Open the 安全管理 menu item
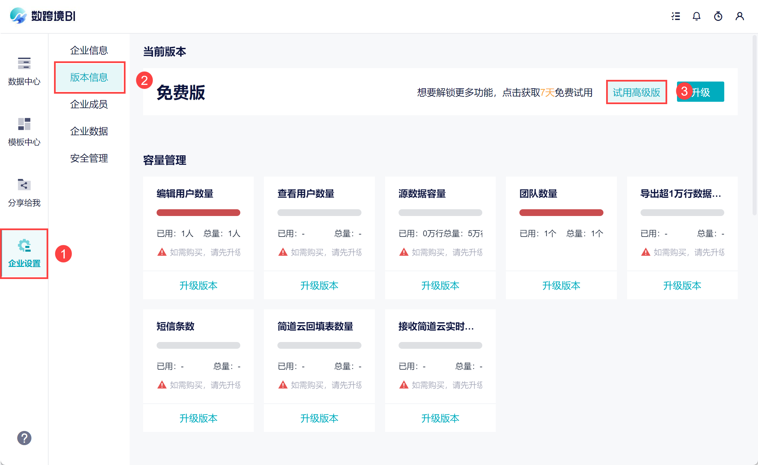The image size is (758, 465). [x=89, y=158]
